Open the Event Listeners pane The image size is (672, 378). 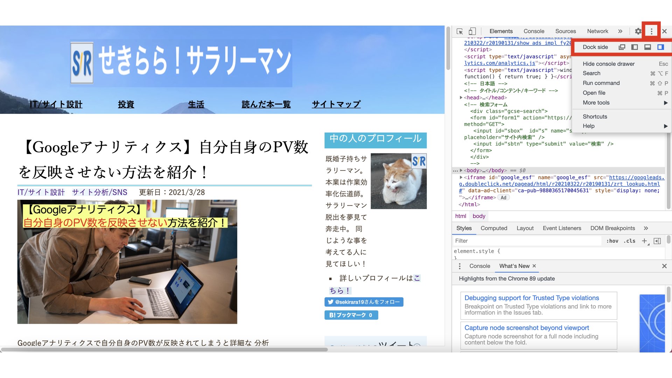tap(562, 228)
